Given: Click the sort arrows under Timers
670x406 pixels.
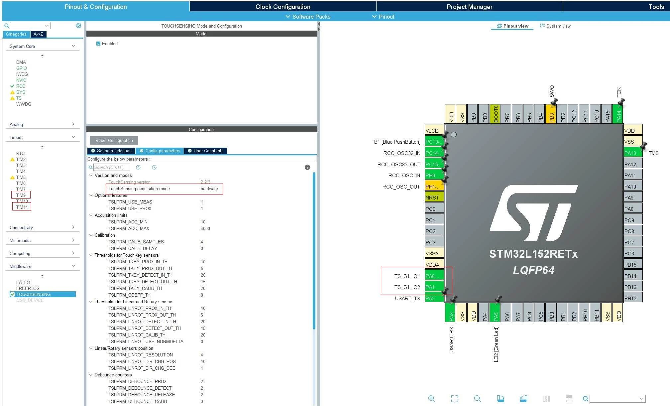Looking at the screenshot, I should (42, 147).
